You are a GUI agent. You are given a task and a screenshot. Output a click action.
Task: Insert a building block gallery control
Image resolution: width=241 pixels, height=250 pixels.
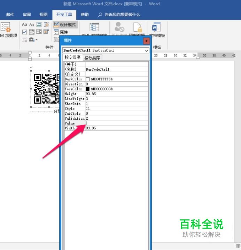click(46, 25)
